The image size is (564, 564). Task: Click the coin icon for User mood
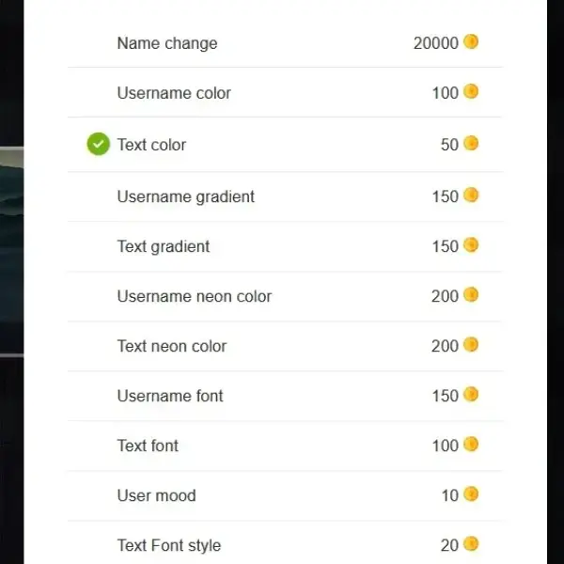pyautogui.click(x=471, y=494)
